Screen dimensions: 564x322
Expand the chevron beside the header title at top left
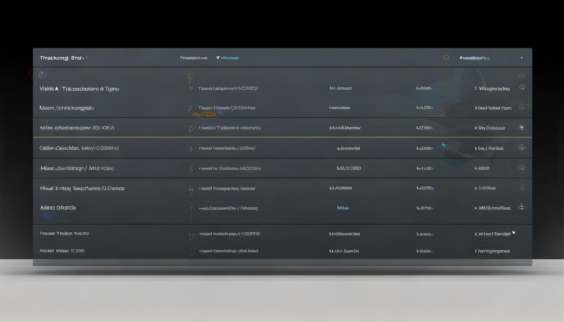85,58
